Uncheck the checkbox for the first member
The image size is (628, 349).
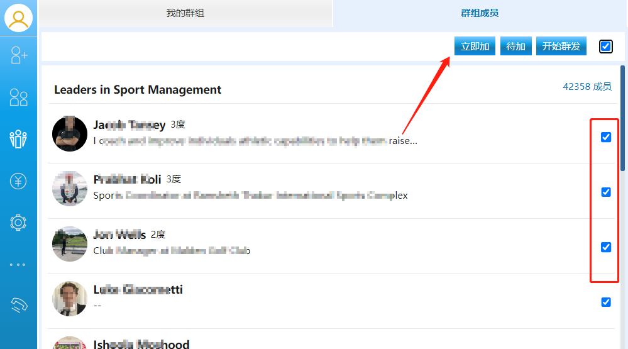(x=606, y=137)
